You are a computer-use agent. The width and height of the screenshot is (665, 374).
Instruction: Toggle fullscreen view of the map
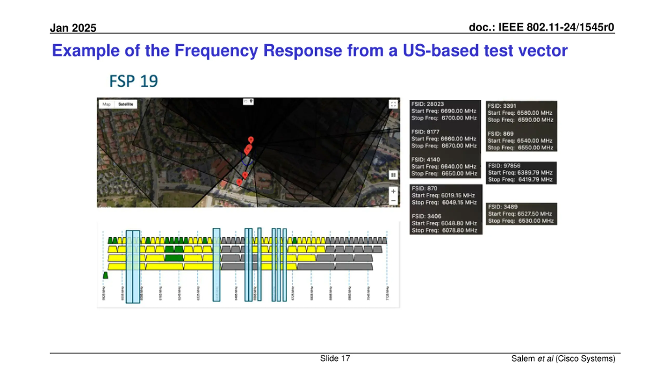[x=393, y=104]
